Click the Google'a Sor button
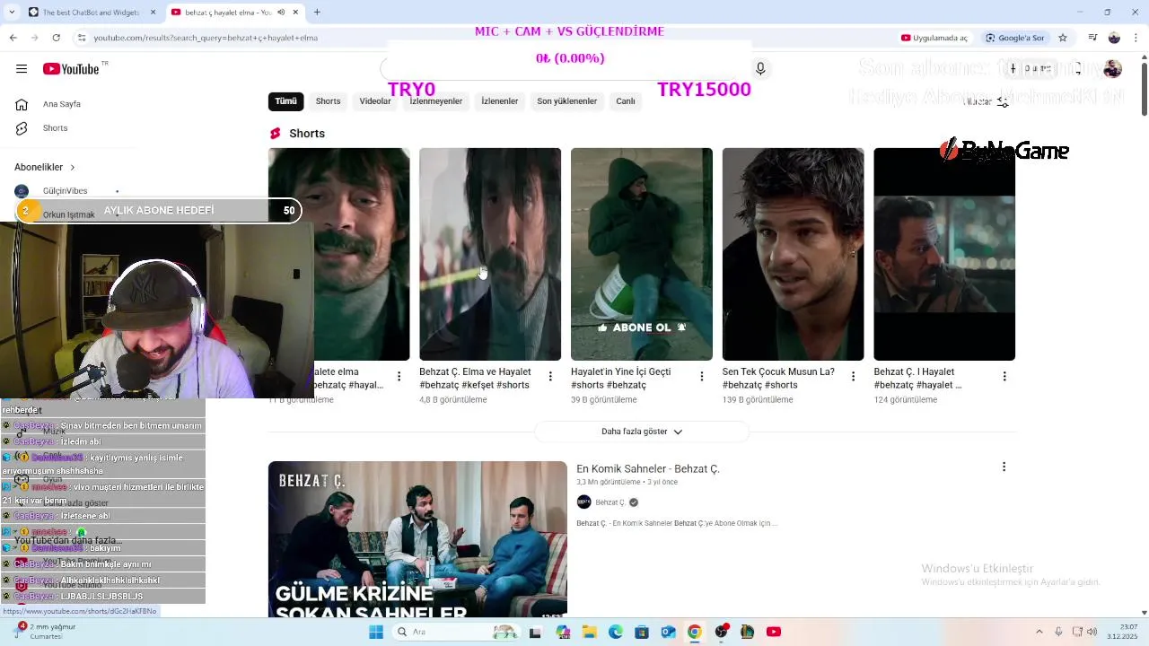Viewport: 1149px width, 646px height. [1015, 38]
